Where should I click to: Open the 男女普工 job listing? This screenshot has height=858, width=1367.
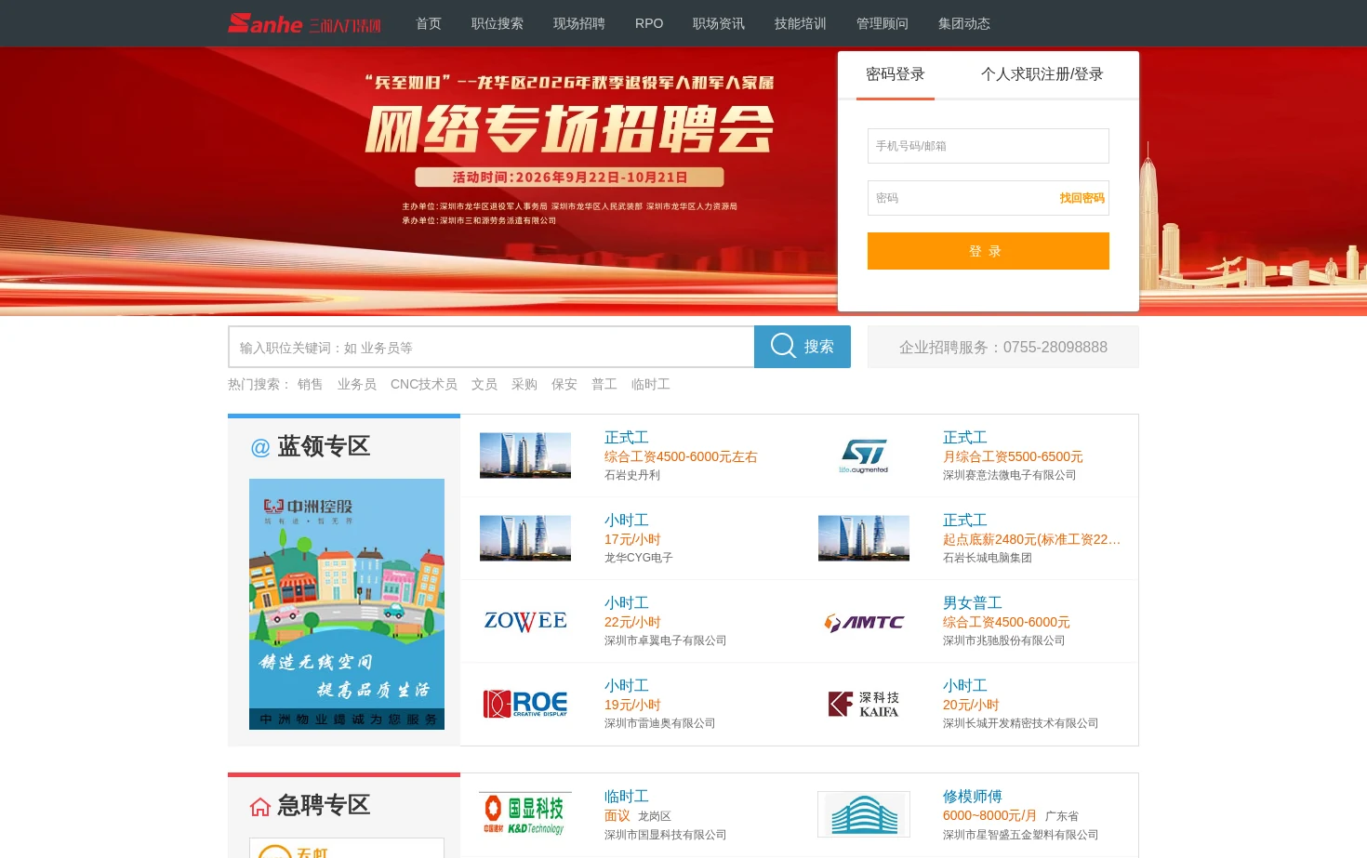click(x=973, y=602)
